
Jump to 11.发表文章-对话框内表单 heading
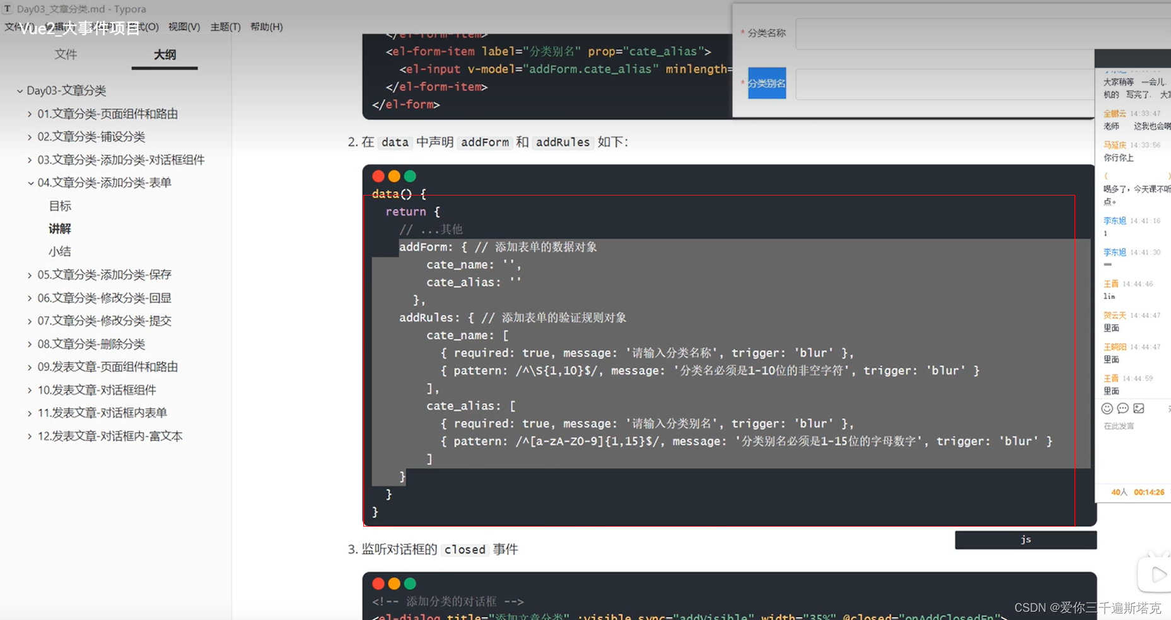[x=102, y=412]
